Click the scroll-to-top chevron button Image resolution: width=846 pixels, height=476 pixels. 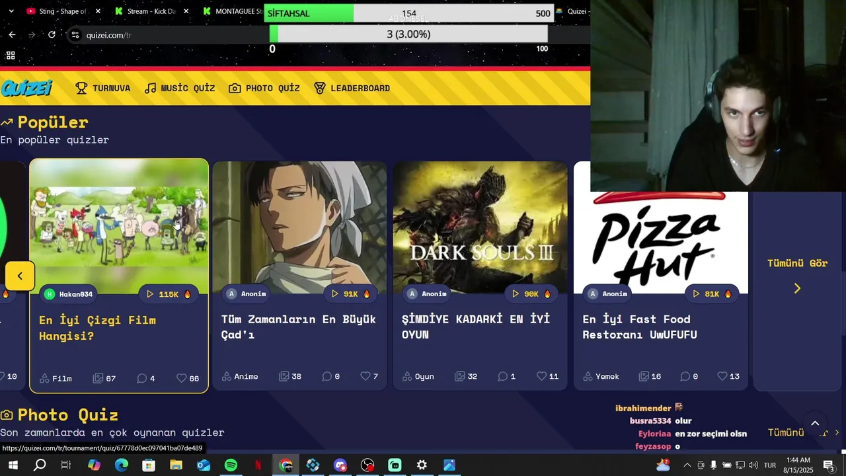coord(815,424)
